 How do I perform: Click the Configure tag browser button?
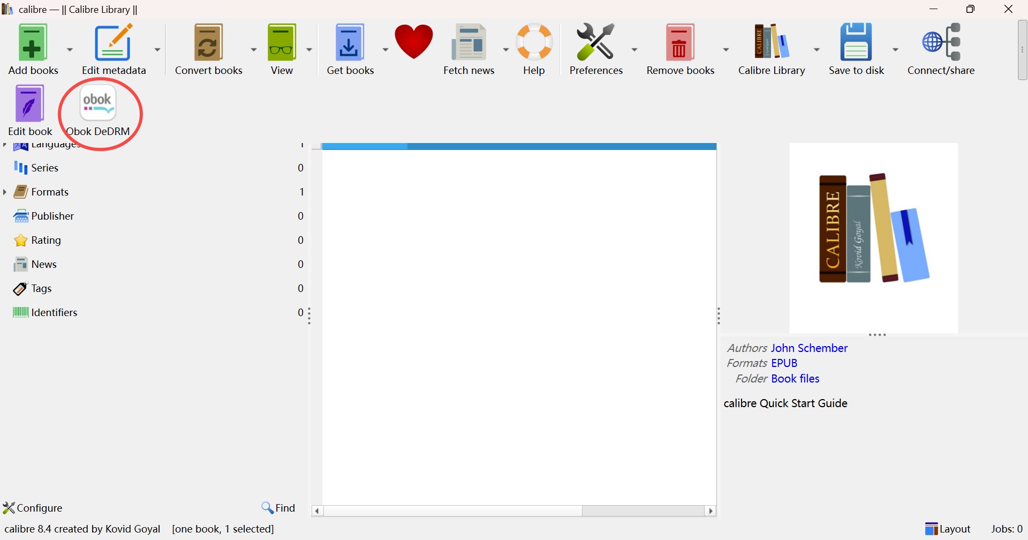point(33,507)
